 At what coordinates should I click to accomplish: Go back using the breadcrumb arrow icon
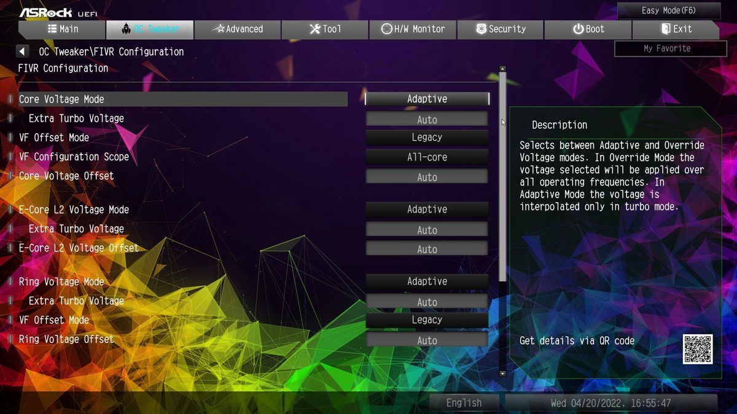tap(23, 52)
